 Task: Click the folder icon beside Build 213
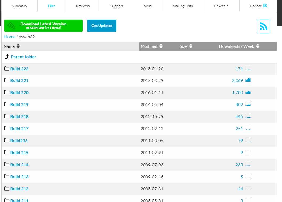7,176
